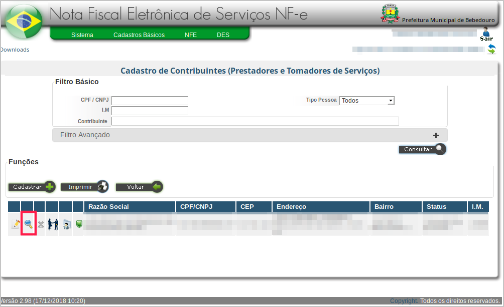Open the Downloads link
504x307 pixels.
click(15, 50)
